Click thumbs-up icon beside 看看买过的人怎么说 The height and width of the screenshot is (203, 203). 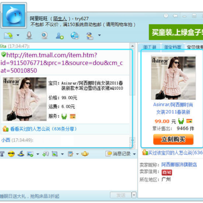(x=6, y=129)
